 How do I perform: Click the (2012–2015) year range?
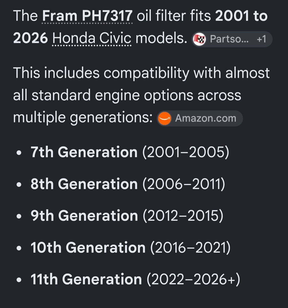(183, 216)
